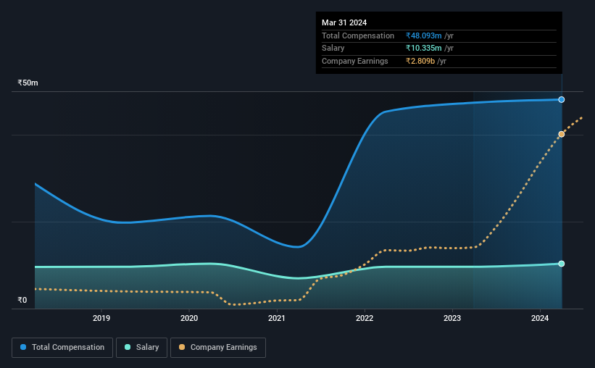The width and height of the screenshot is (595, 368).
Task: Click the 2020 x-axis label
Action: point(189,318)
